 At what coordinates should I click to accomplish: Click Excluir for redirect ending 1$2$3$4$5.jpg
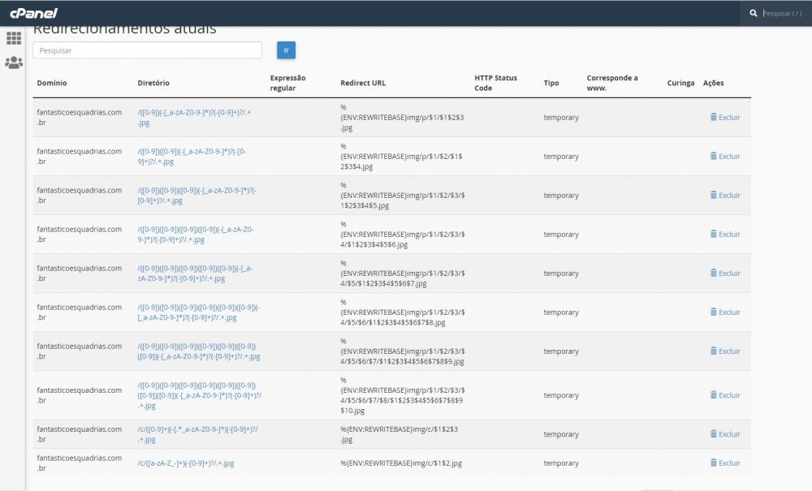click(x=725, y=195)
